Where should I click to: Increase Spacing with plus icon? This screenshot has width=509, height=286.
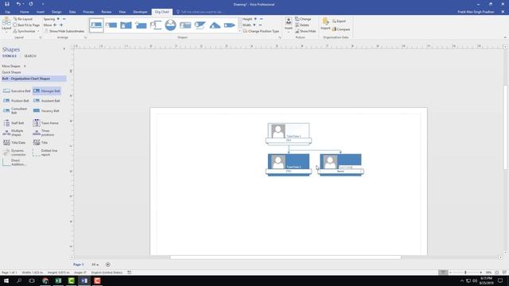click(58, 19)
